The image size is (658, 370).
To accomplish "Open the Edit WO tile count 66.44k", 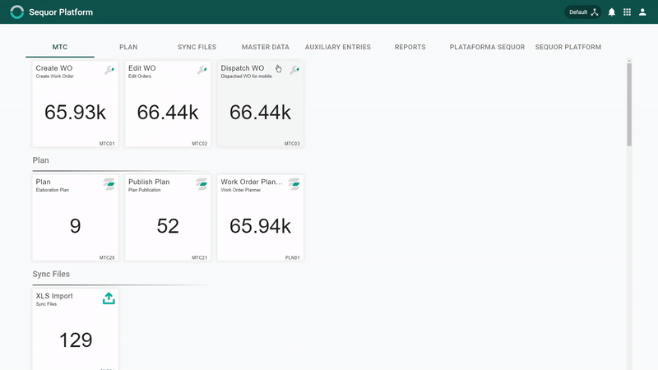I will (x=168, y=104).
